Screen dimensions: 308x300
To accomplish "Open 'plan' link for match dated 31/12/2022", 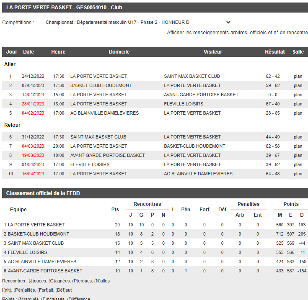I will point(298,137).
